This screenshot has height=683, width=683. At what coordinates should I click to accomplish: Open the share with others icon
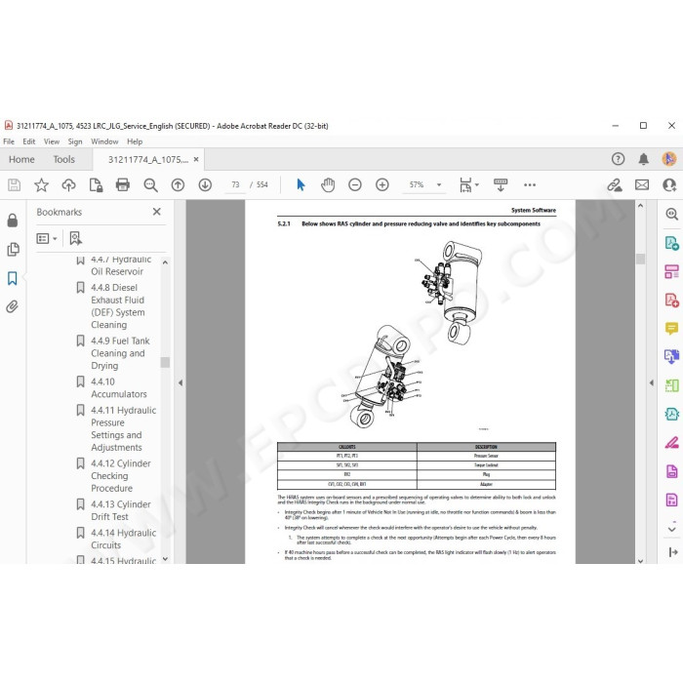[x=669, y=185]
